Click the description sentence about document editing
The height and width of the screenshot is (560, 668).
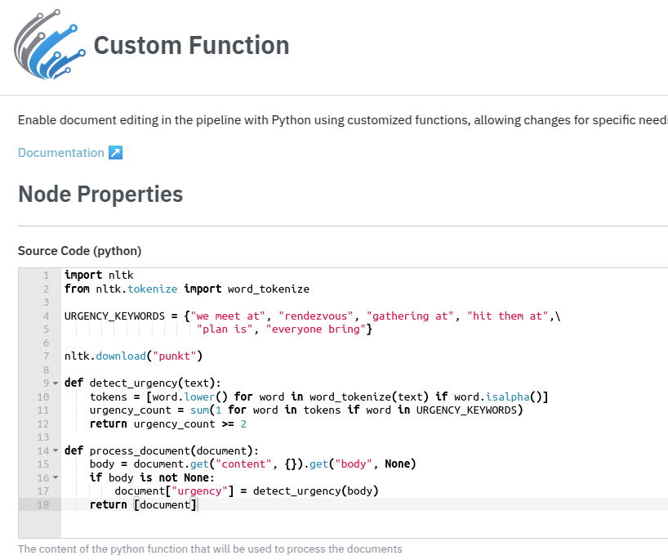click(343, 120)
